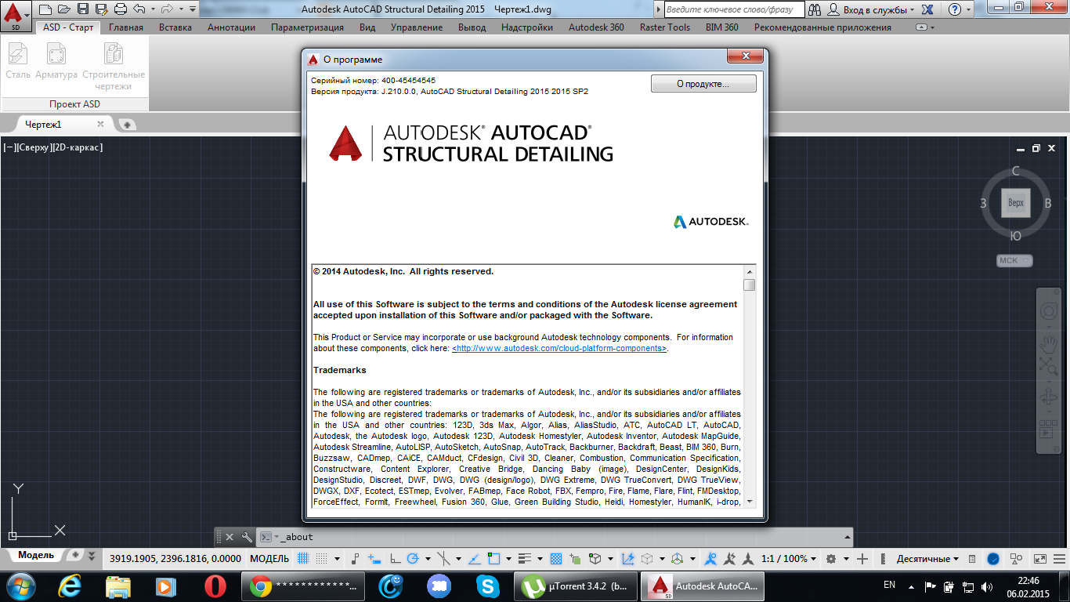Image resolution: width=1070 pixels, height=602 pixels.
Task: Expand the Undo history dropdown arrow
Action: pyautogui.click(x=152, y=9)
